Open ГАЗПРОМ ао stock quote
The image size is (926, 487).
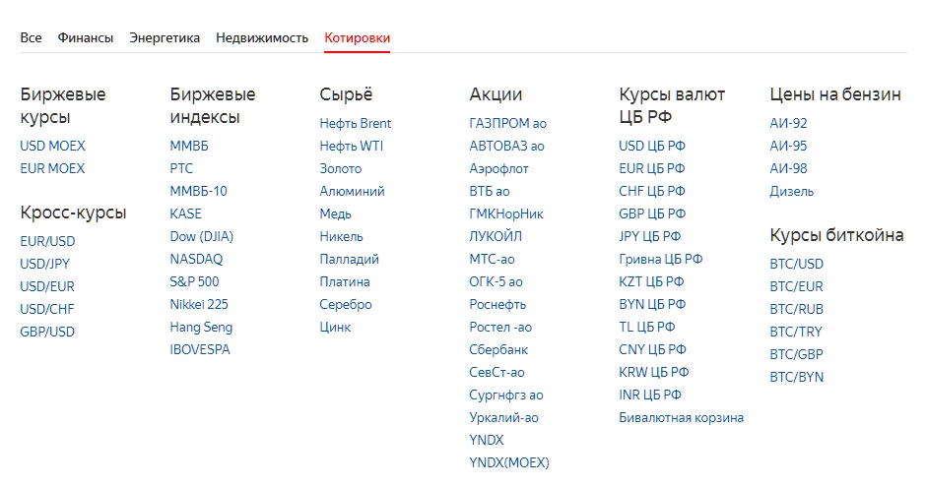(x=508, y=123)
